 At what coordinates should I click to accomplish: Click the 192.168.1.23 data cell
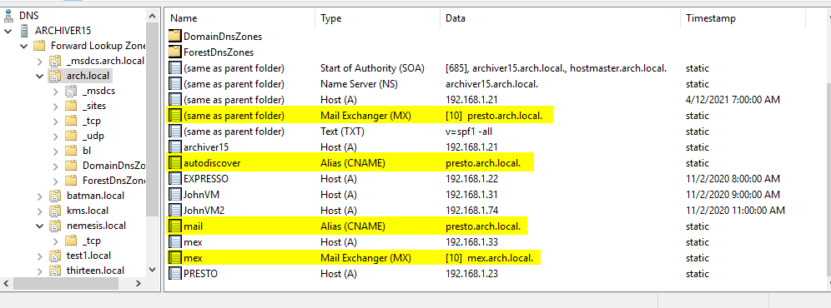pos(471,274)
